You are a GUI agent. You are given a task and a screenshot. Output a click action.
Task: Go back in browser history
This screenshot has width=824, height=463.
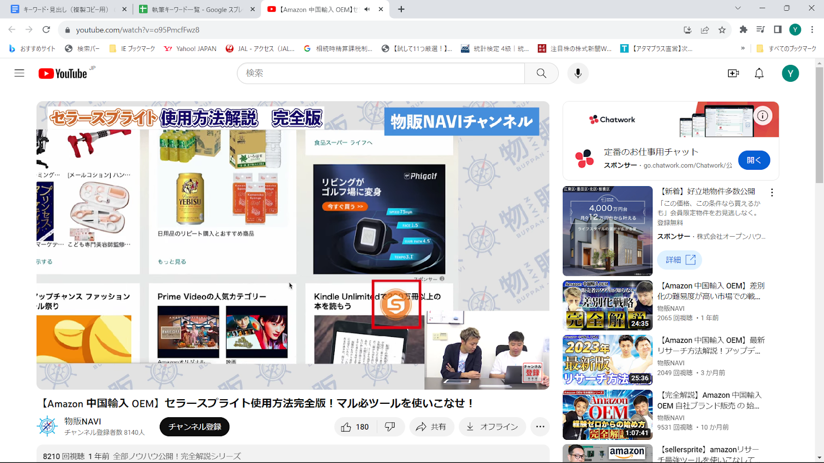click(x=12, y=30)
